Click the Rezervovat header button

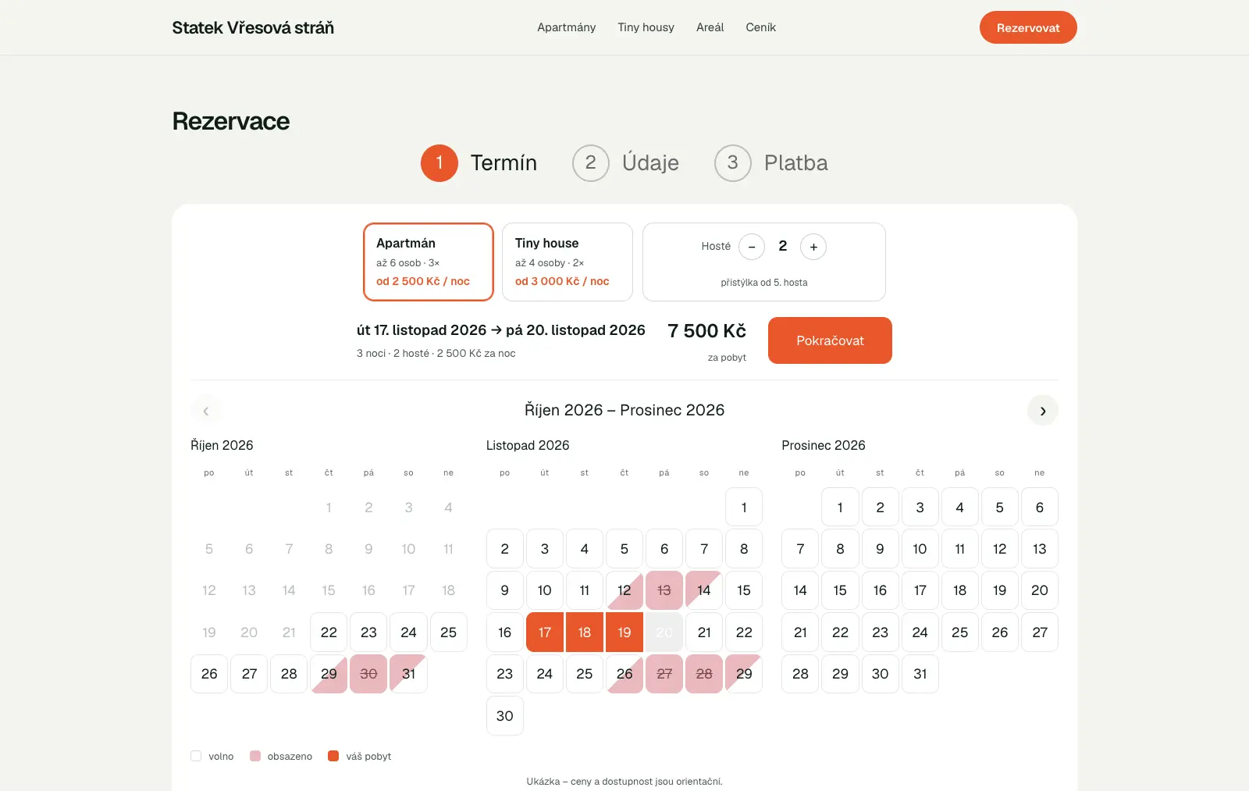[x=1028, y=27]
